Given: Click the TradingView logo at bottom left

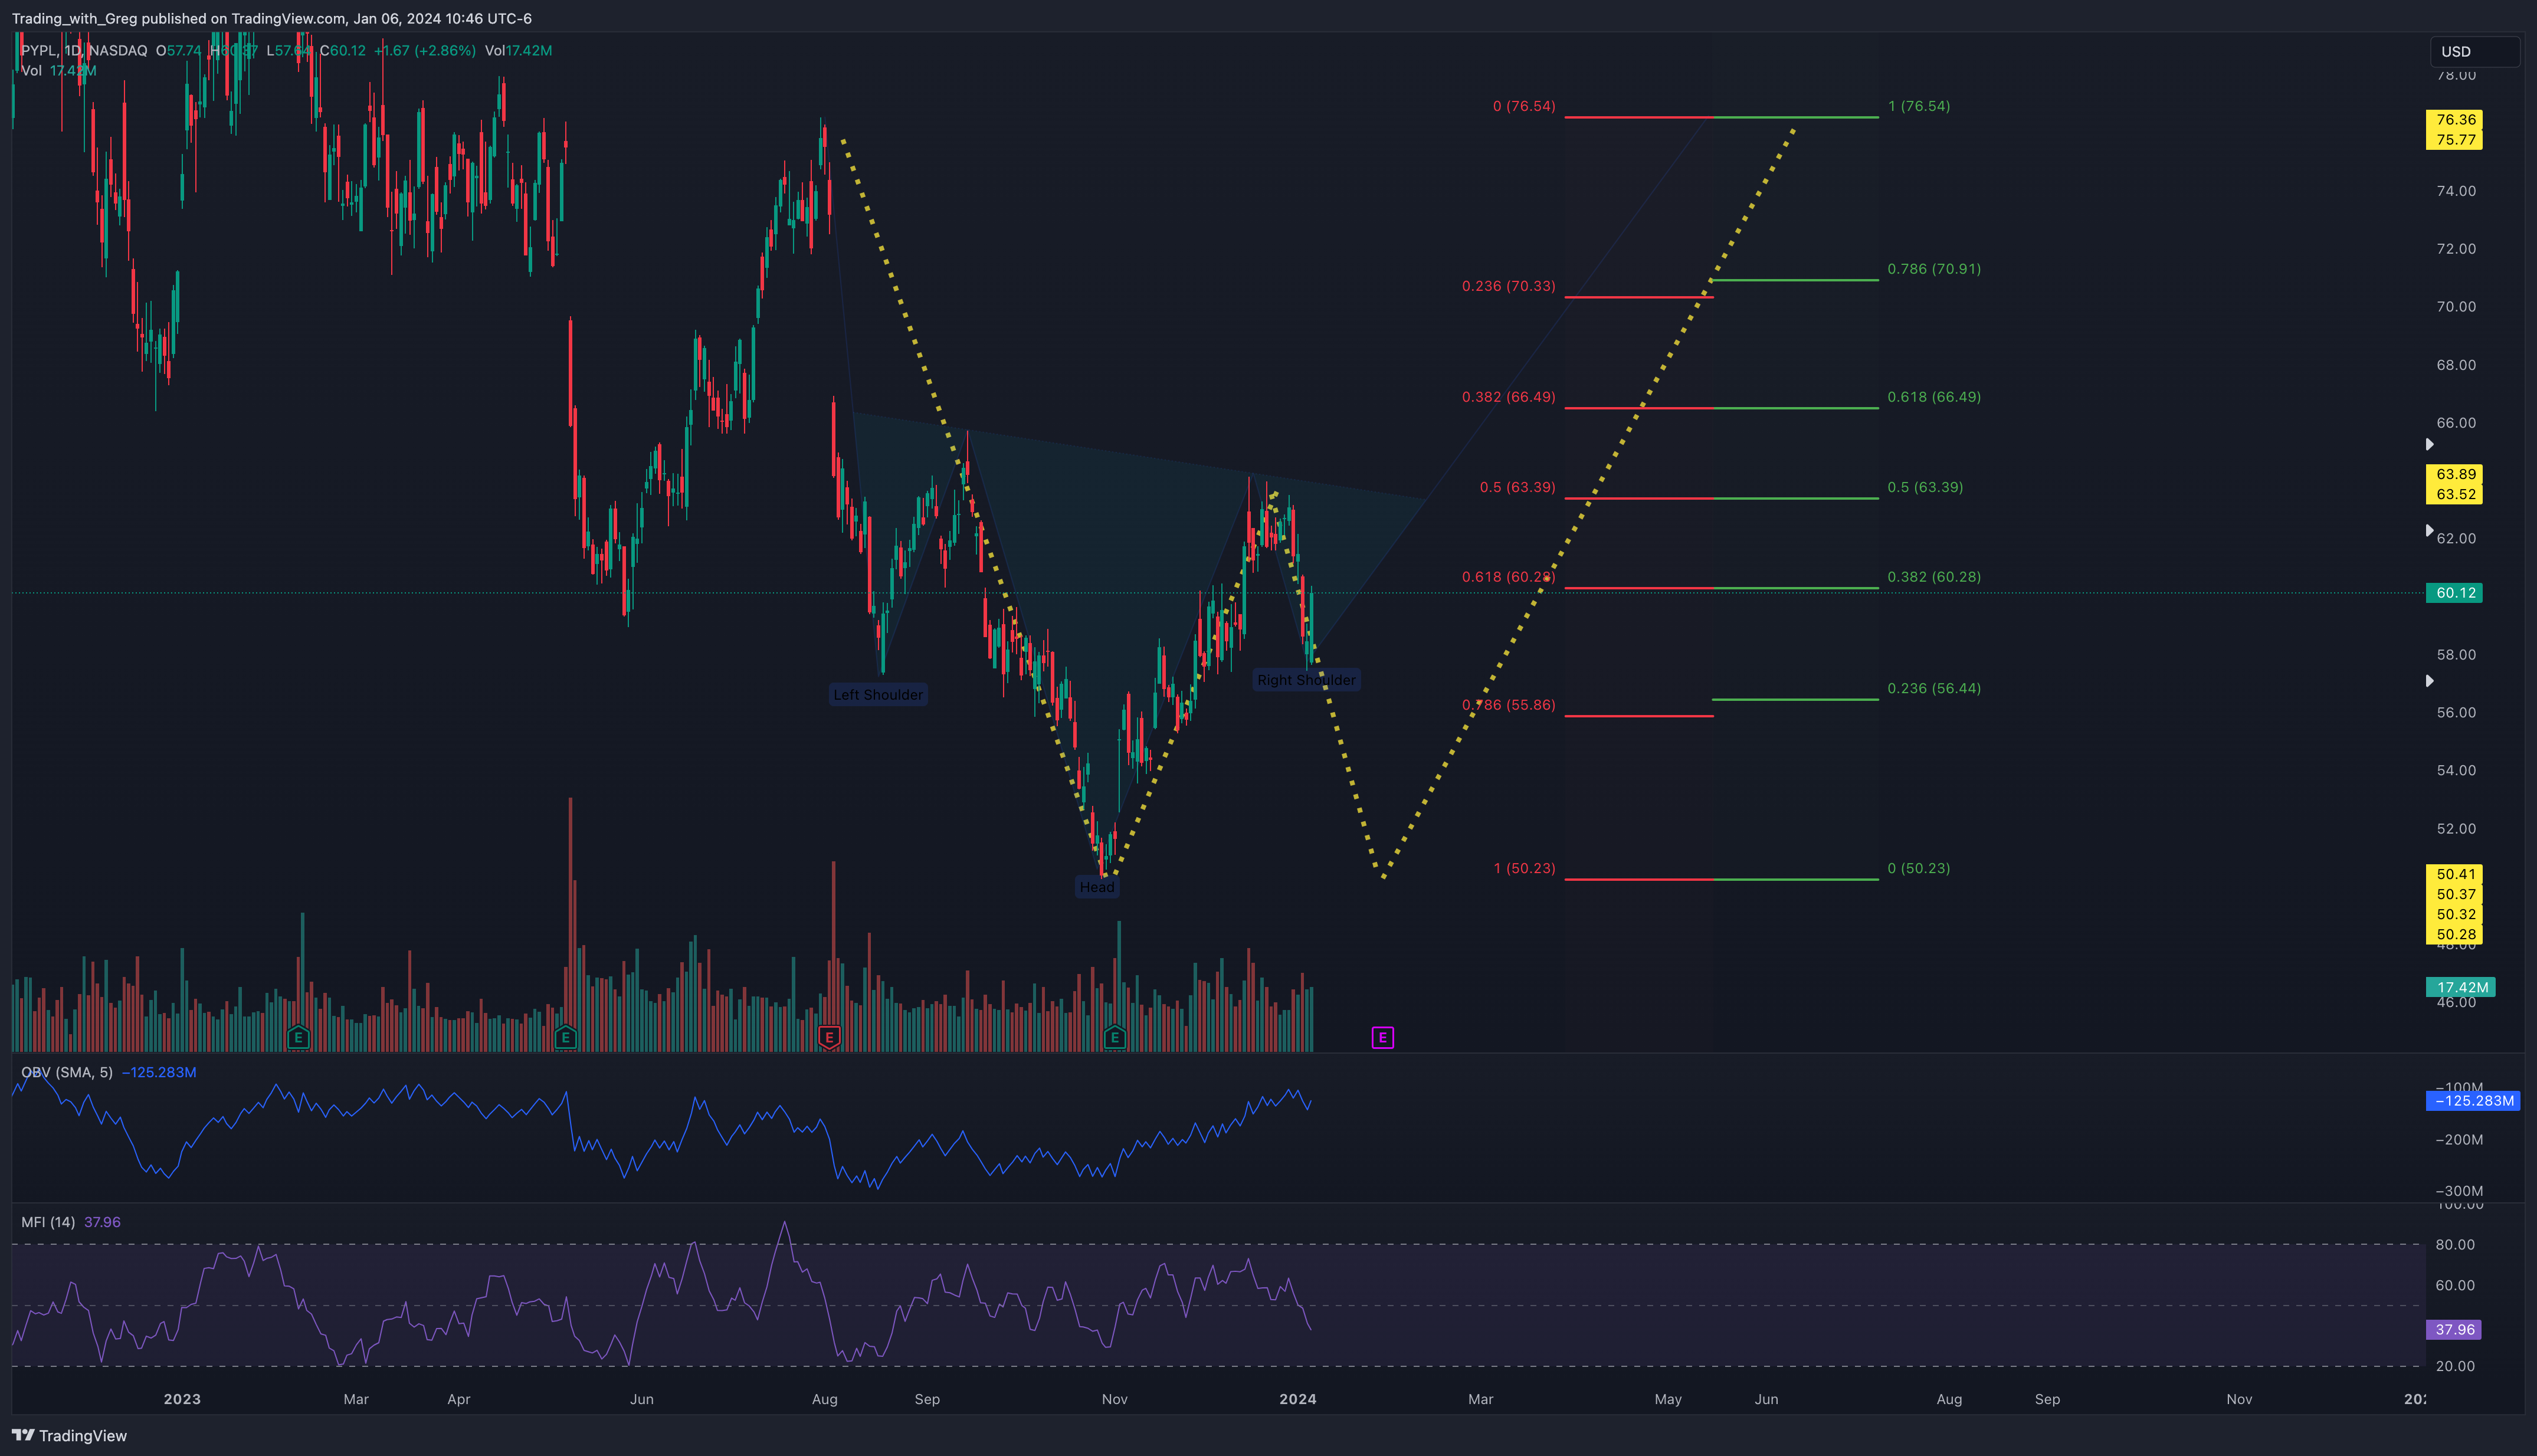Looking at the screenshot, I should click(x=70, y=1435).
